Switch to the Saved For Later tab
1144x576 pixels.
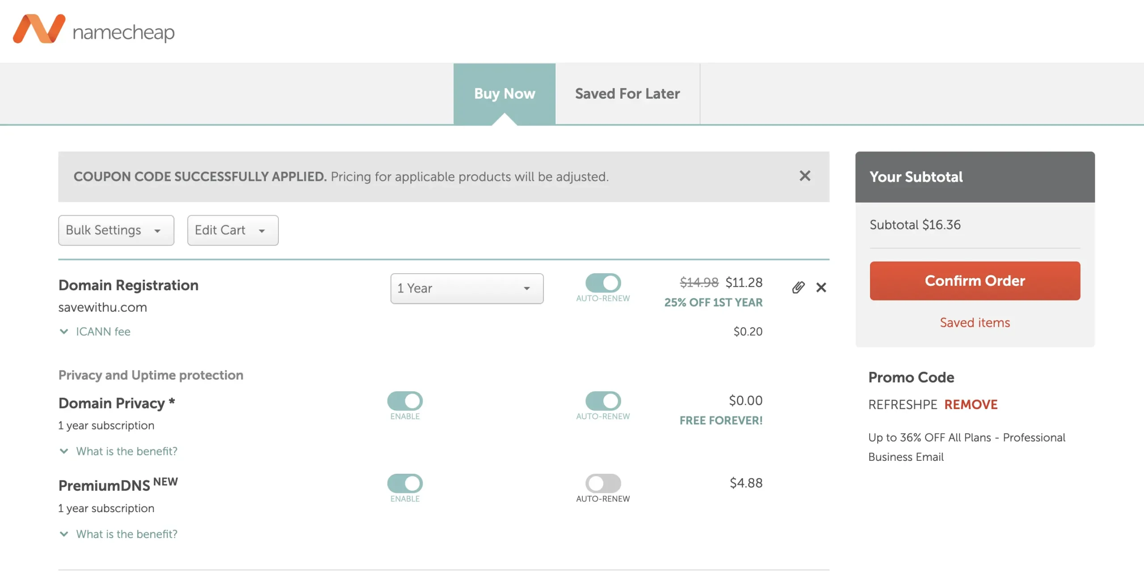pos(627,94)
